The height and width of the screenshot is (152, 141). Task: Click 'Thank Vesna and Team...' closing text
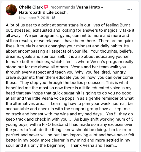93,145
